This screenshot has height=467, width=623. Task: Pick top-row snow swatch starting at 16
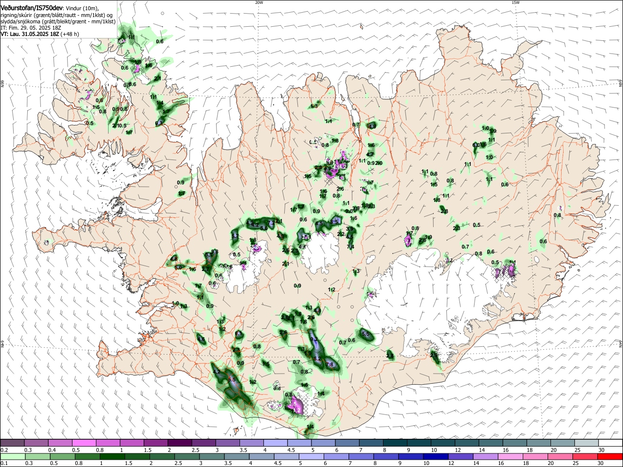tap(514, 443)
